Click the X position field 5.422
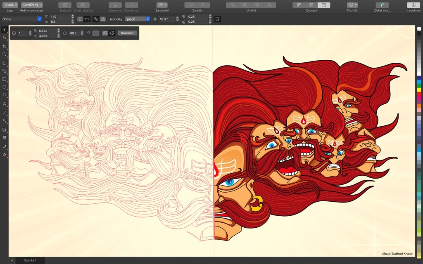 (x=48, y=31)
